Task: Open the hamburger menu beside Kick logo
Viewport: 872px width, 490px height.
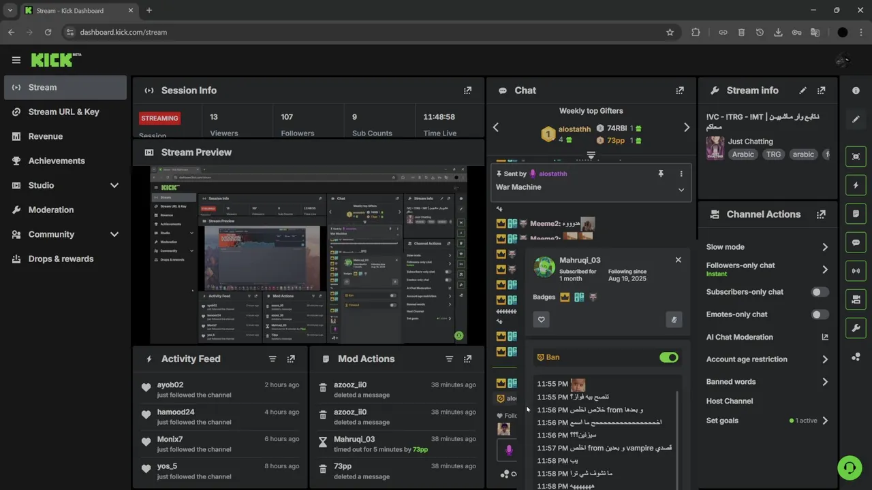Action: point(16,60)
